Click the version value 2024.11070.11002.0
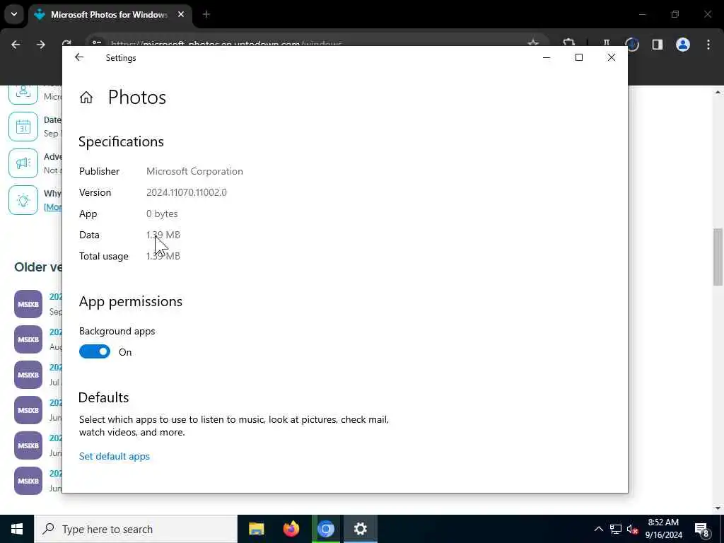This screenshot has width=724, height=543. tap(187, 192)
